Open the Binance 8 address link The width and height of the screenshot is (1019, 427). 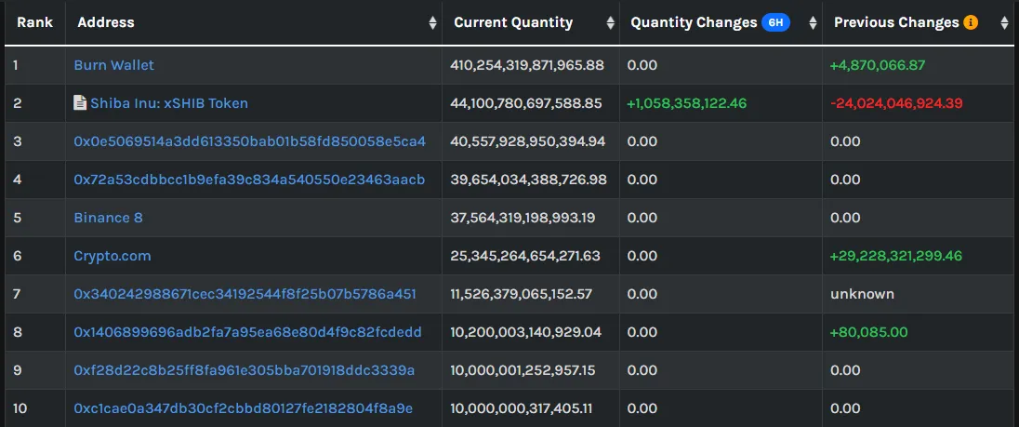108,217
